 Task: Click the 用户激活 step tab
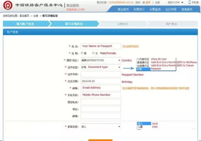point(171,24)
